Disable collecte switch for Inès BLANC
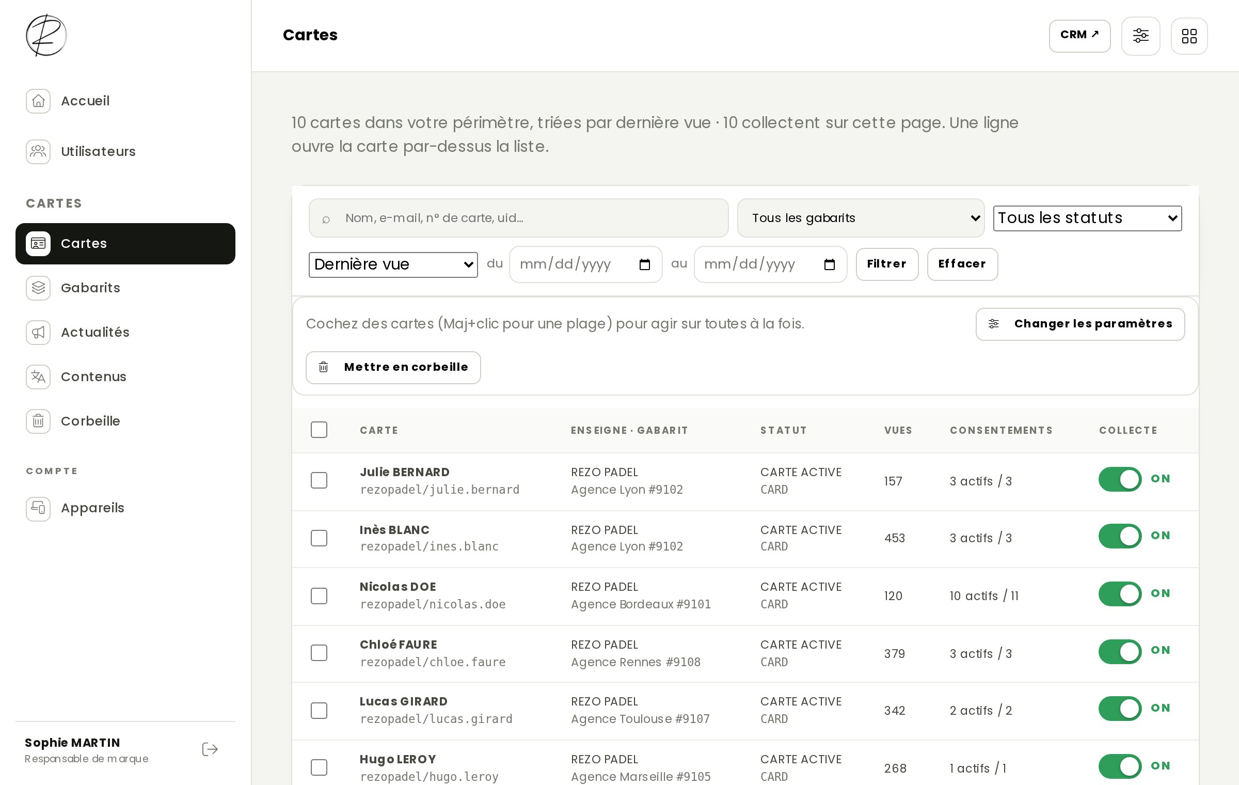Image resolution: width=1239 pixels, height=785 pixels. coord(1120,536)
